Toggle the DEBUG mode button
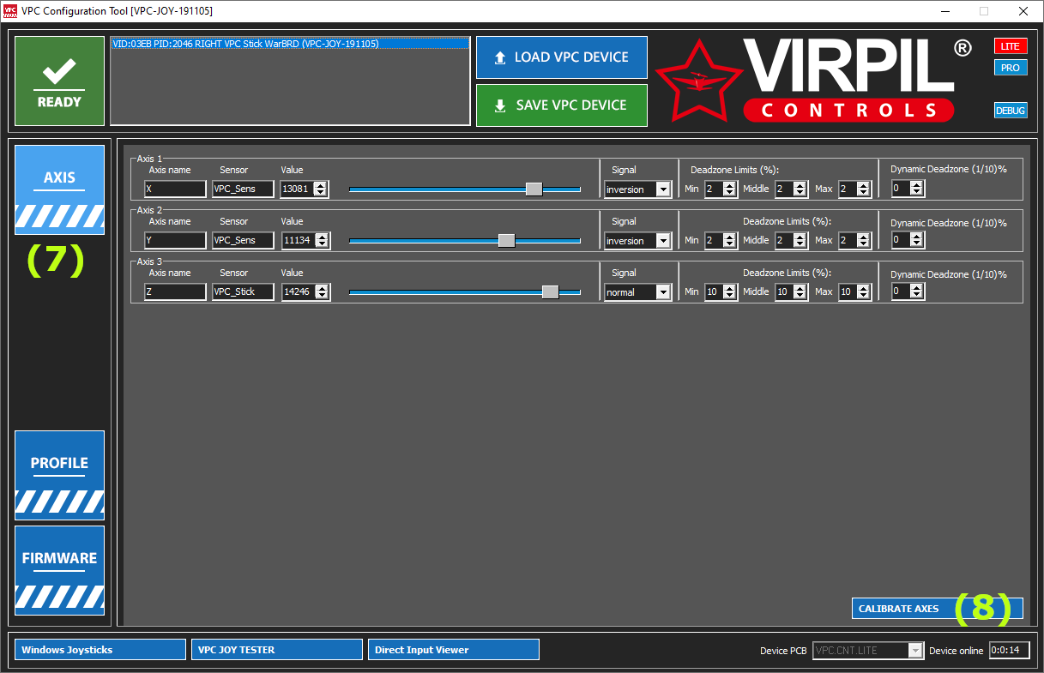Image resolution: width=1044 pixels, height=673 pixels. 1011,111
